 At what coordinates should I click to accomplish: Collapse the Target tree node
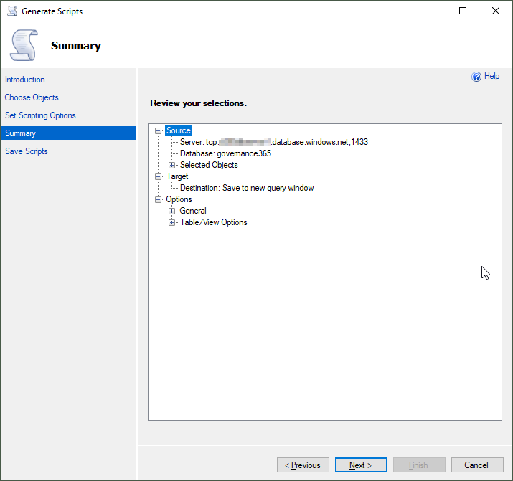pos(159,176)
